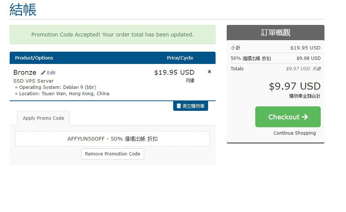
Task: Click the 結帳 page title
Action: pos(23,10)
